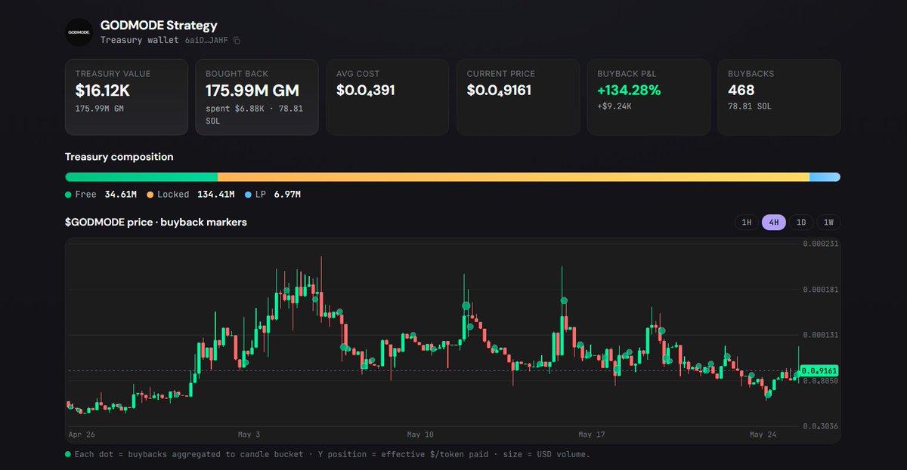The width and height of the screenshot is (907, 470).
Task: Click the May 10 date label
Action: [420, 435]
